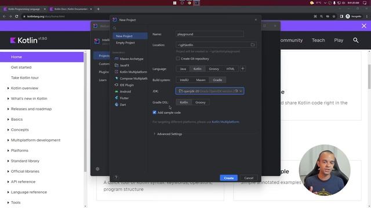Open Plugins tab in Welcome window
The height and width of the screenshot is (208, 371).
[x=104, y=72]
